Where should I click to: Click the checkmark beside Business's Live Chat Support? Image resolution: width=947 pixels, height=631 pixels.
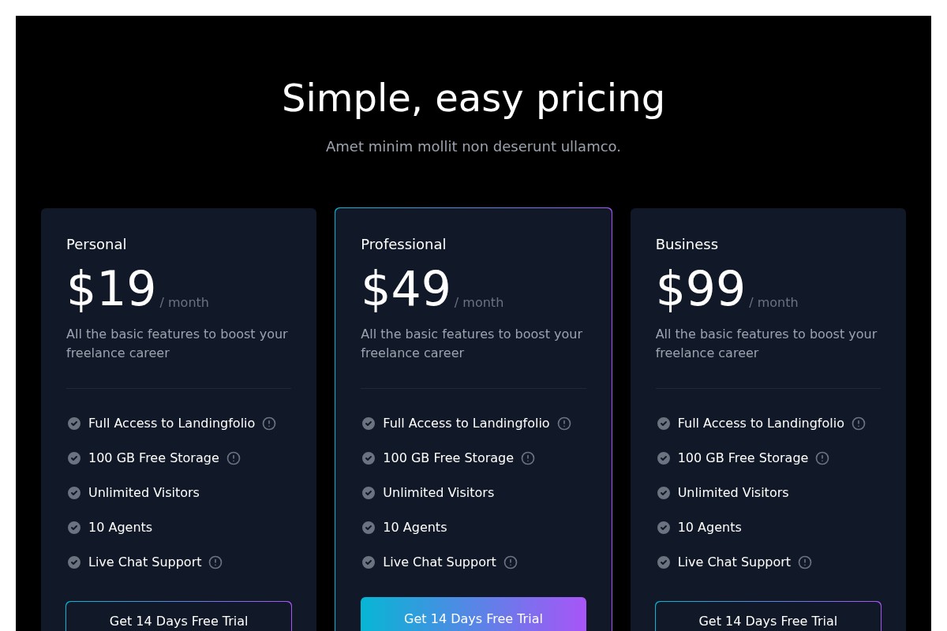pyautogui.click(x=663, y=562)
